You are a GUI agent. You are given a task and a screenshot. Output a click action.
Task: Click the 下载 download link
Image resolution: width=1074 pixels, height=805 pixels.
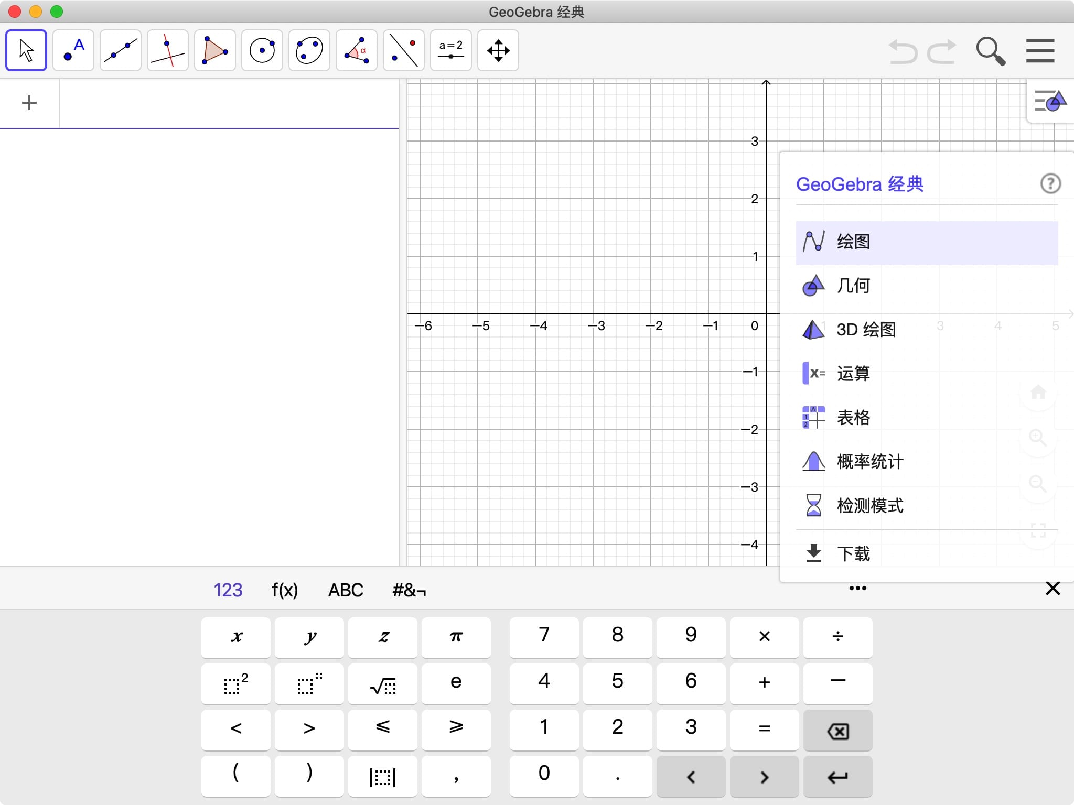point(853,553)
